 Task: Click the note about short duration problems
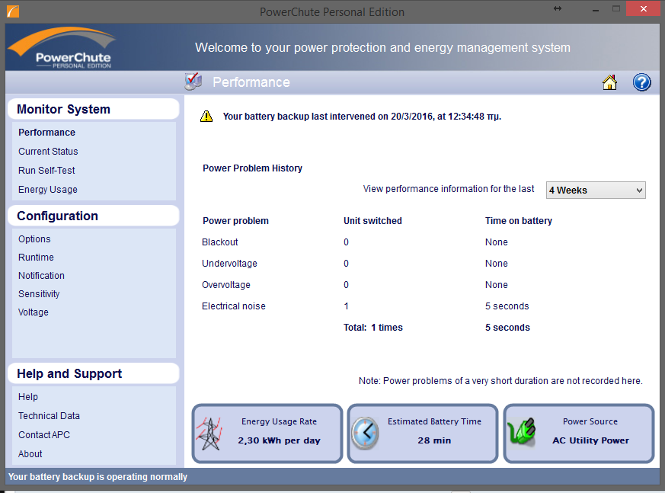[x=500, y=381]
